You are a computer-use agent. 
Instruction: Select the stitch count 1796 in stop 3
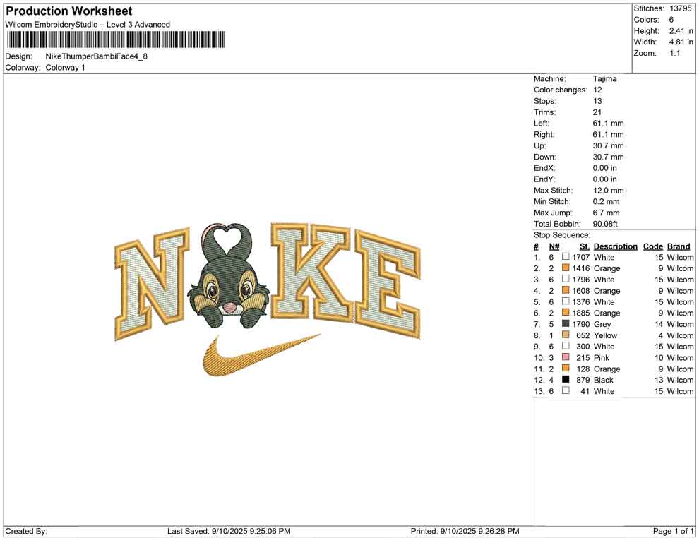pyautogui.click(x=581, y=280)
